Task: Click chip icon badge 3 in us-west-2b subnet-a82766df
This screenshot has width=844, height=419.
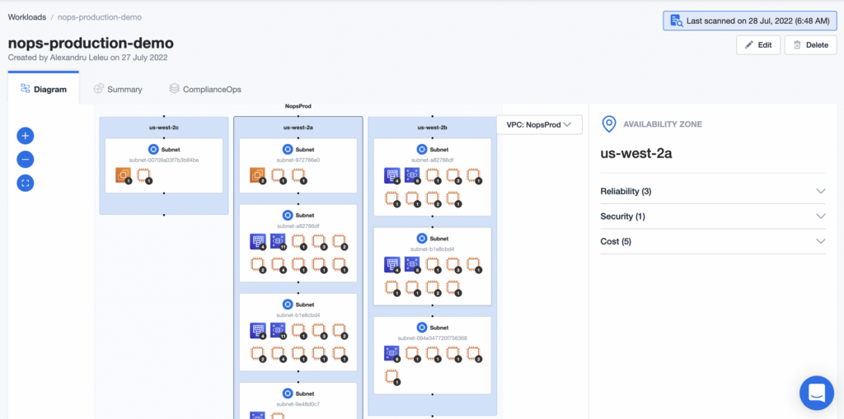Action: point(453,175)
